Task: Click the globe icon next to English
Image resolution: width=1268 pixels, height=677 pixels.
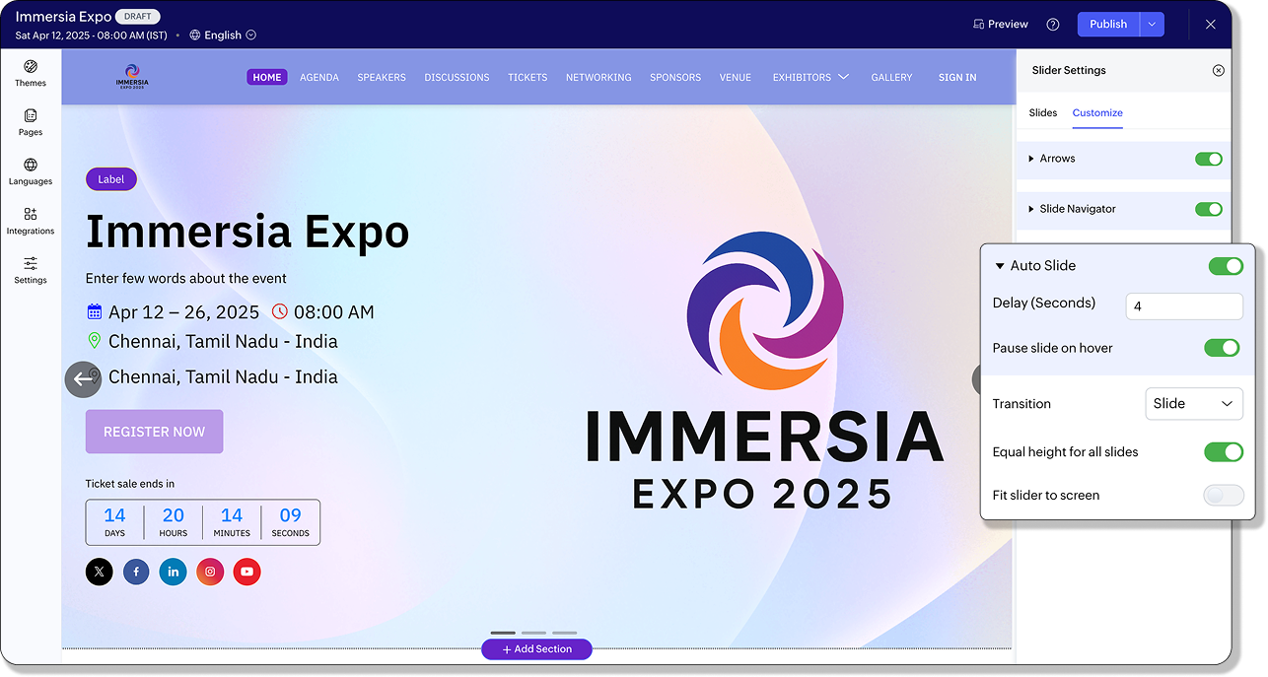Action: [x=193, y=35]
